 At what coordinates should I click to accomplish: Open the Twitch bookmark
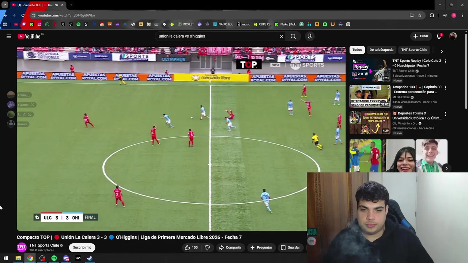(x=24, y=24)
